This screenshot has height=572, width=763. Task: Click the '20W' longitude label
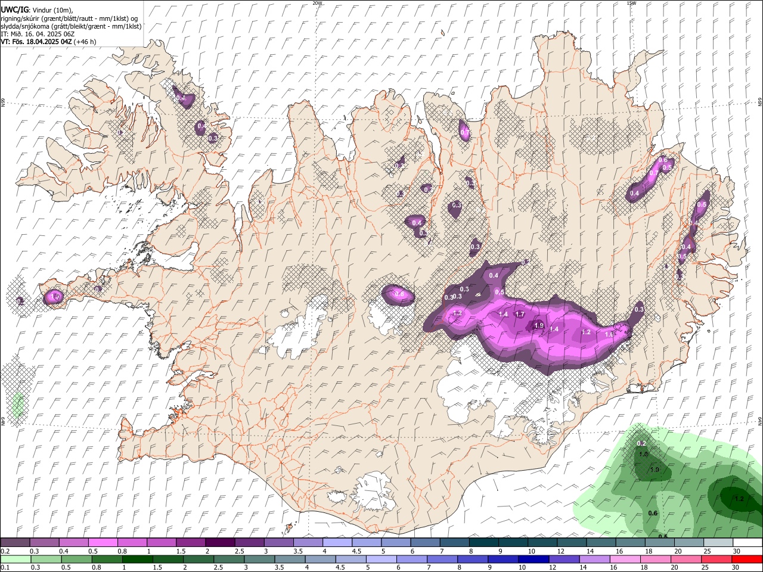(318, 3)
